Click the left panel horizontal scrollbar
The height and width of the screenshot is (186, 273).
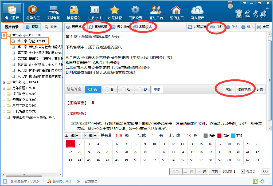[x=31, y=175]
